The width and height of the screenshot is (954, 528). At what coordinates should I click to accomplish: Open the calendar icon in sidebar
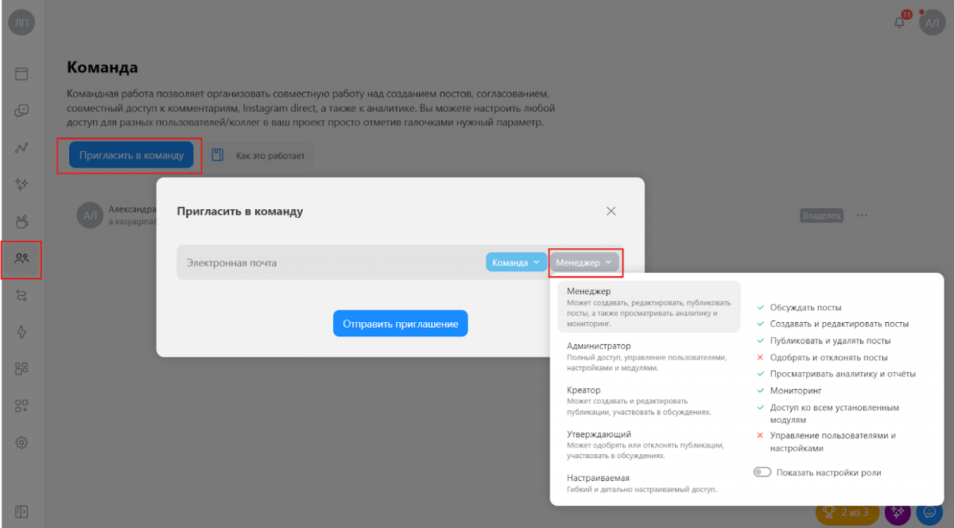click(21, 74)
